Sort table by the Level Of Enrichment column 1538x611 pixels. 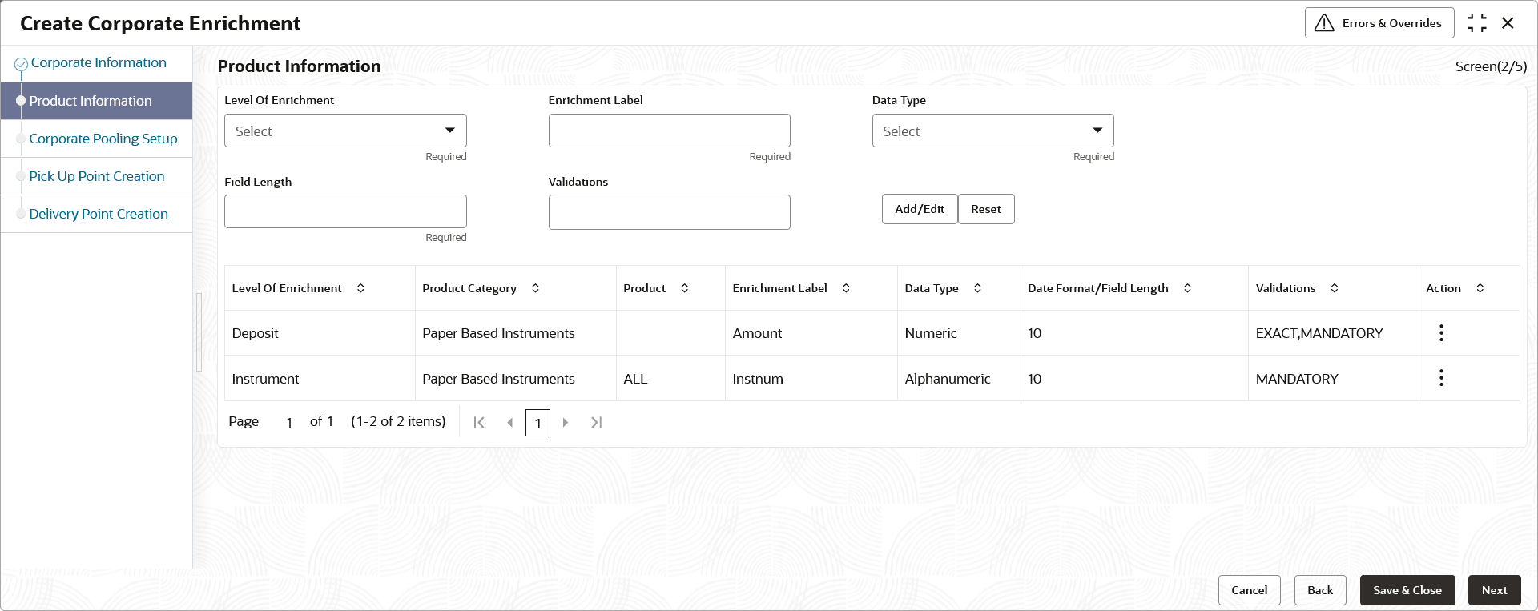coord(360,288)
